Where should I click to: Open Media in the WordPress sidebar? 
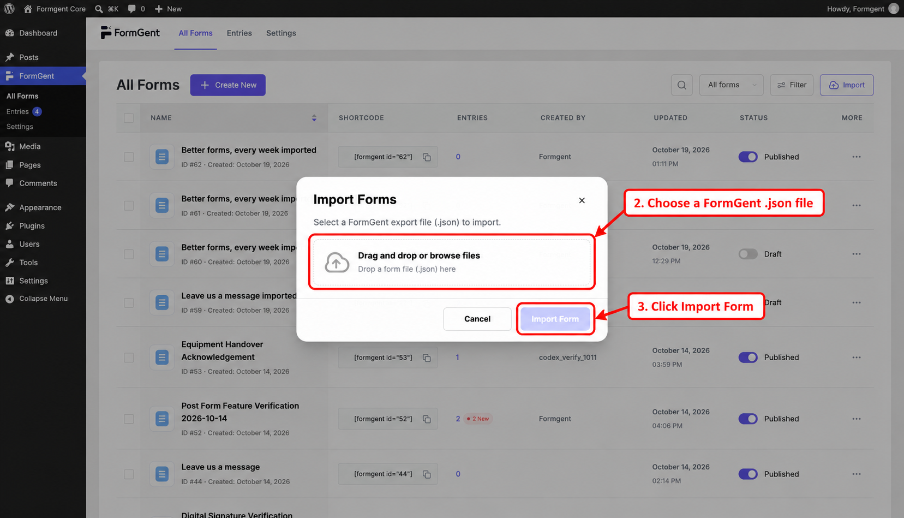(43, 146)
